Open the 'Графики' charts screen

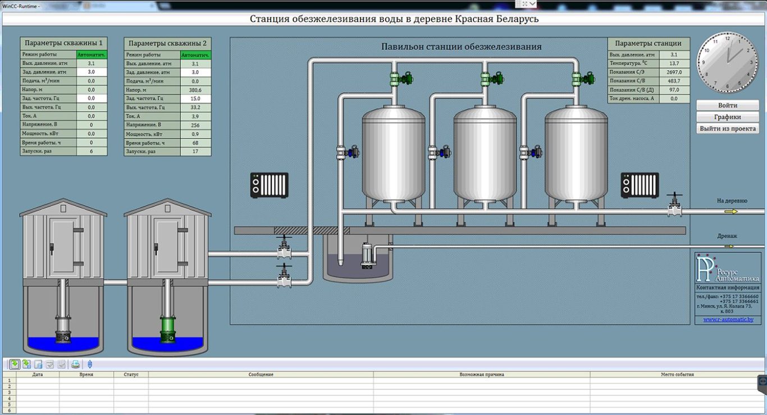pyautogui.click(x=728, y=117)
